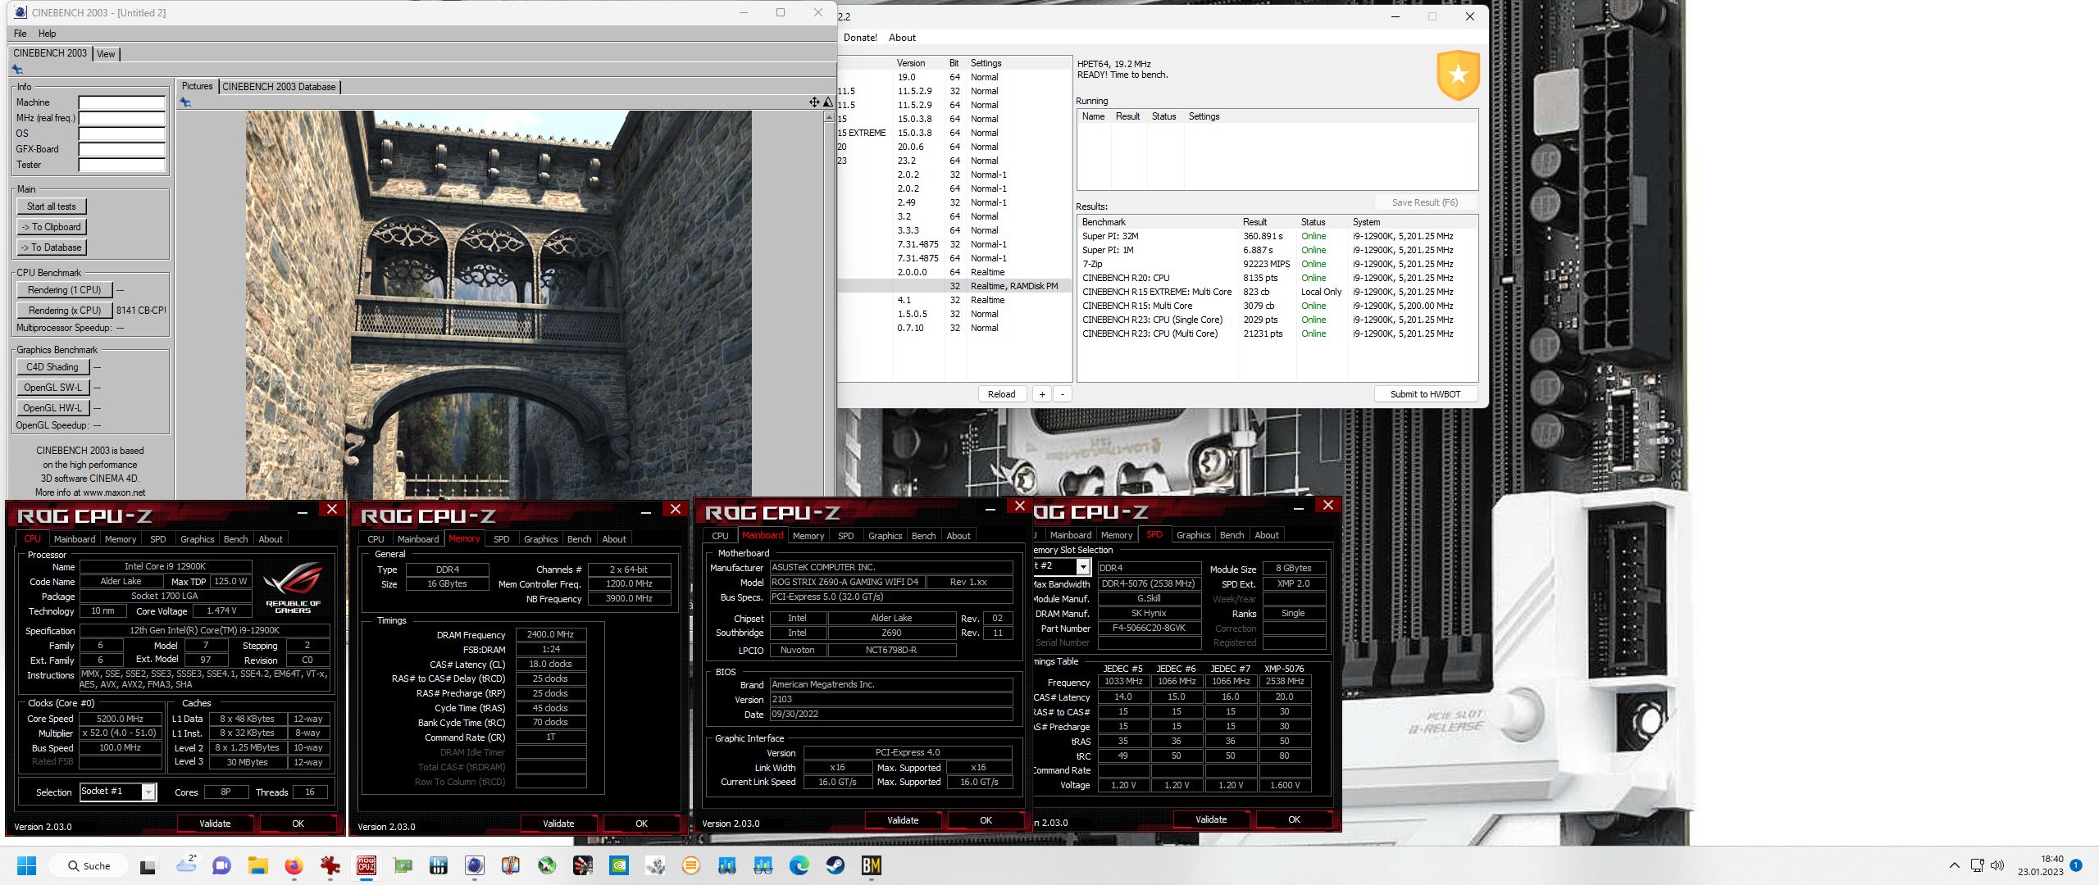
Task: Open the blue bars benchmark app on taskbar
Action: pyautogui.click(x=439, y=865)
